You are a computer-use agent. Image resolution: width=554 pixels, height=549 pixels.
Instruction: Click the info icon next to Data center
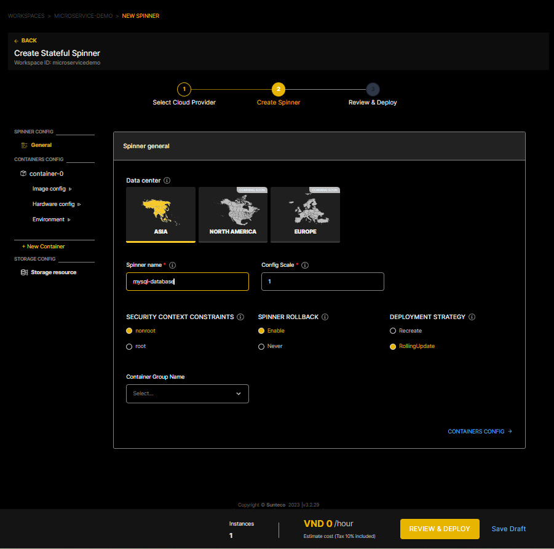pos(167,181)
